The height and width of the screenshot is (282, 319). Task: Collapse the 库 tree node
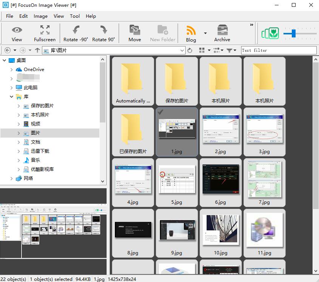tap(11, 96)
